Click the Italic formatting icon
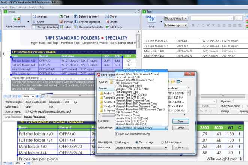 pos(198,25)
